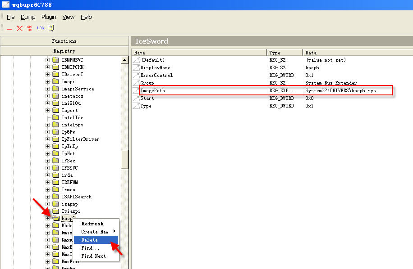Sort values by Data column header

(x=358, y=53)
